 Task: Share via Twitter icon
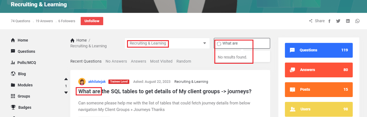click(x=338, y=21)
